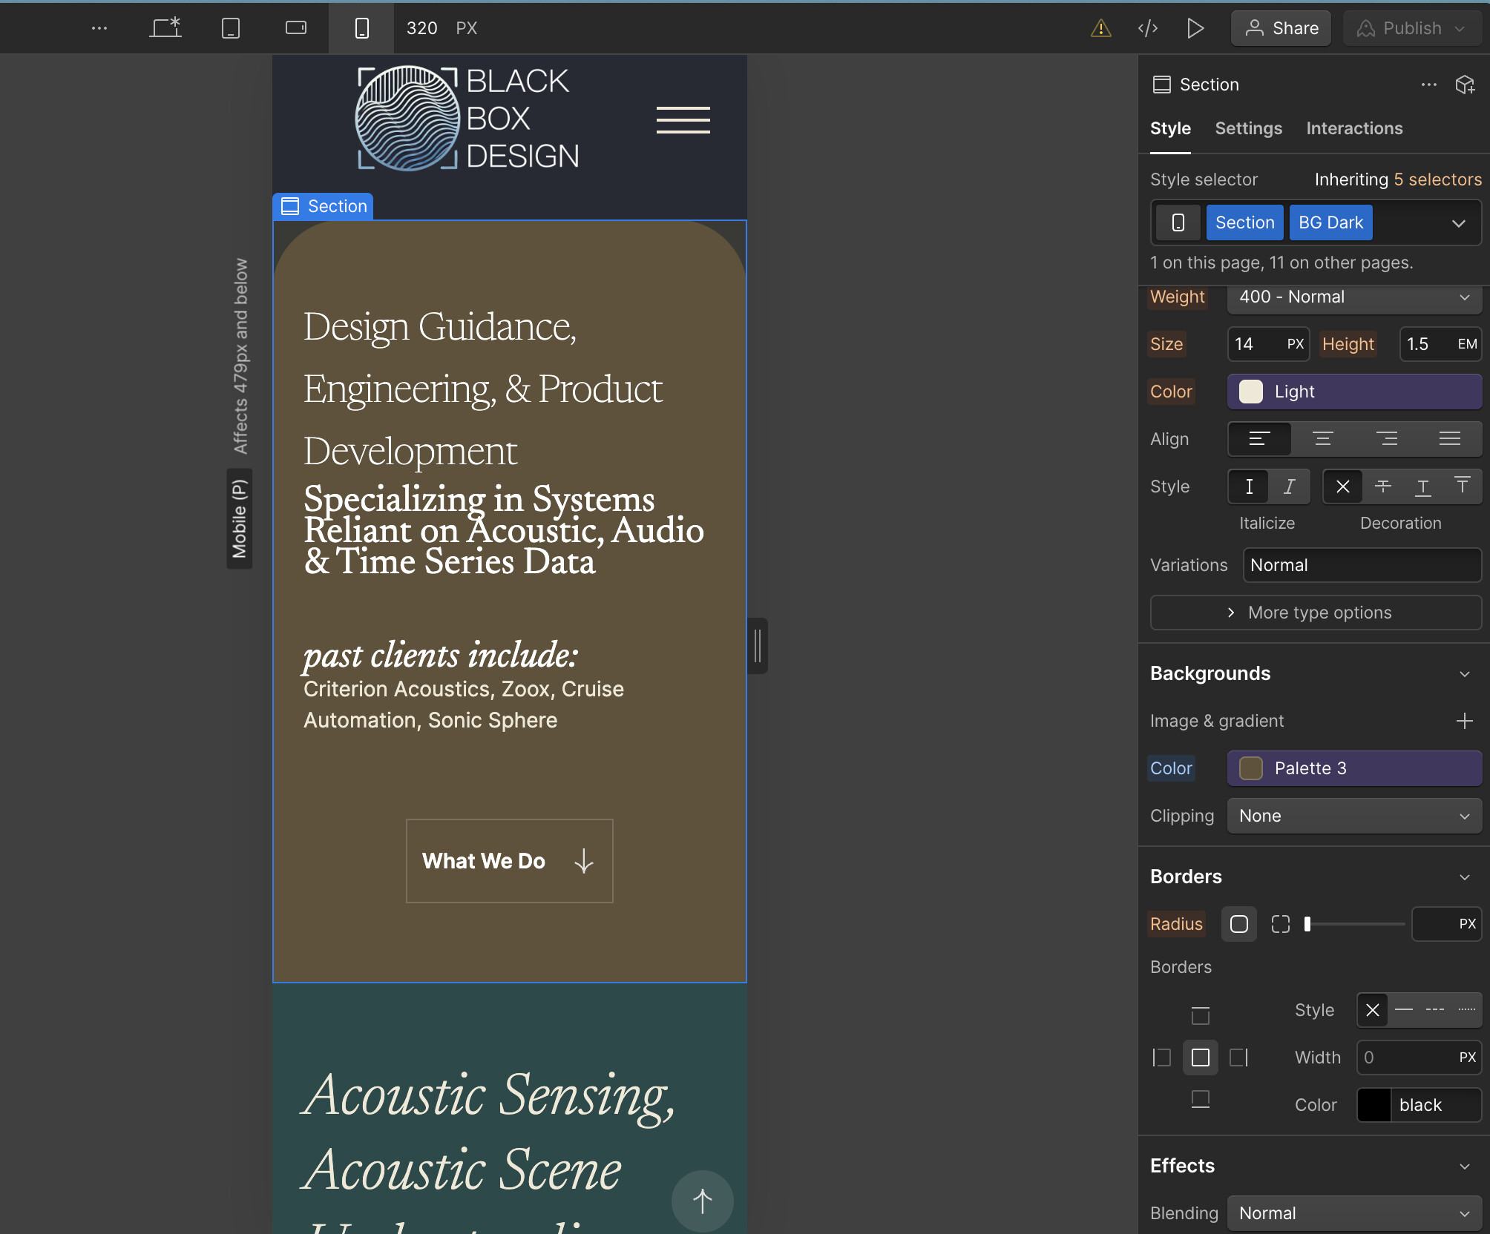Viewport: 1490px width, 1234px height.
Task: Click the Share button
Action: point(1281,27)
